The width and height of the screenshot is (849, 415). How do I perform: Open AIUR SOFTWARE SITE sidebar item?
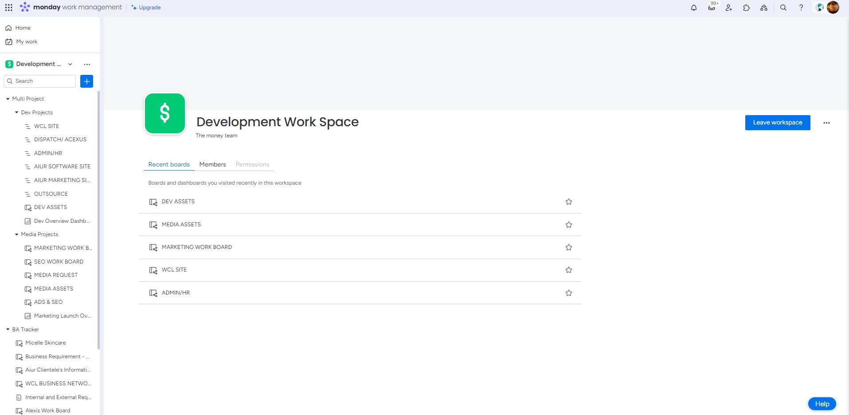(x=62, y=167)
